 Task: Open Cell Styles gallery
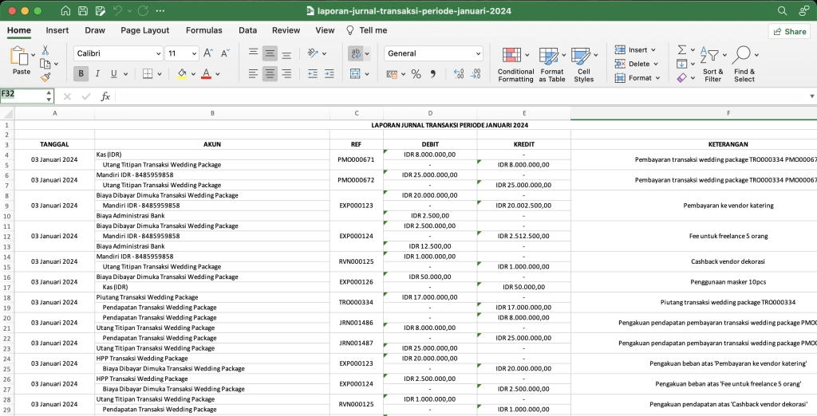click(584, 65)
